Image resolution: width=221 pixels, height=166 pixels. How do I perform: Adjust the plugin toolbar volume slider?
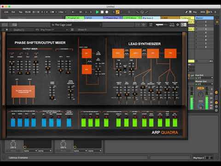click(161, 25)
